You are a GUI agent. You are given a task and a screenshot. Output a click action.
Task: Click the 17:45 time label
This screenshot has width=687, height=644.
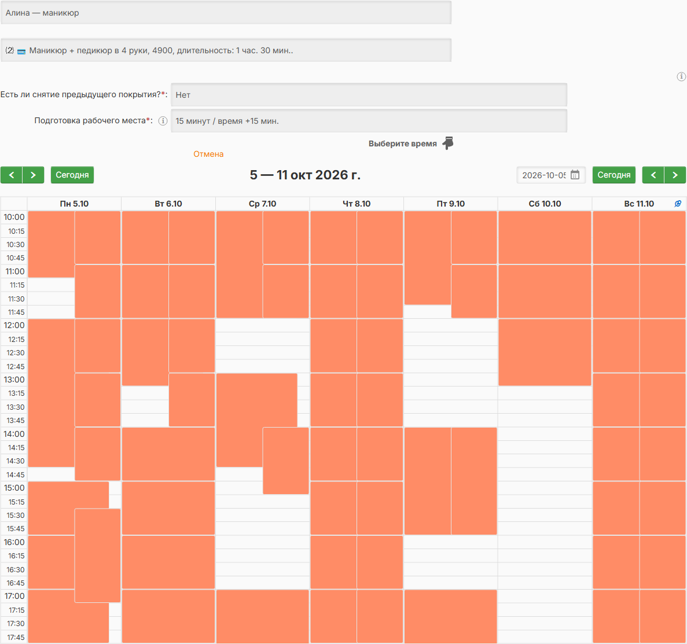(16, 637)
